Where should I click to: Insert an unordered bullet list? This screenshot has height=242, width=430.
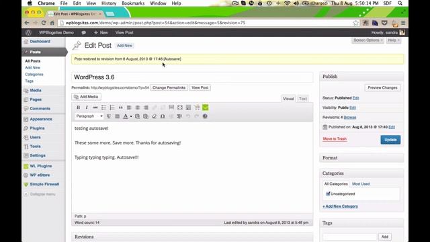103,108
